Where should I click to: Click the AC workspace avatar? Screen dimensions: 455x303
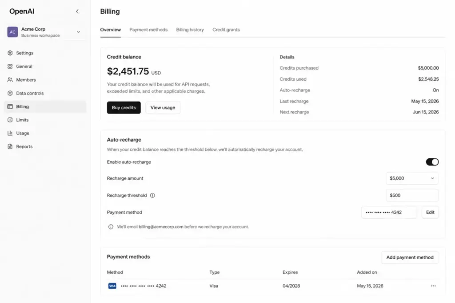(12, 32)
